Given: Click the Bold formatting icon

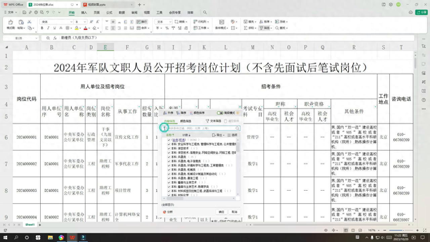Looking at the screenshot, I should pos(42,28).
